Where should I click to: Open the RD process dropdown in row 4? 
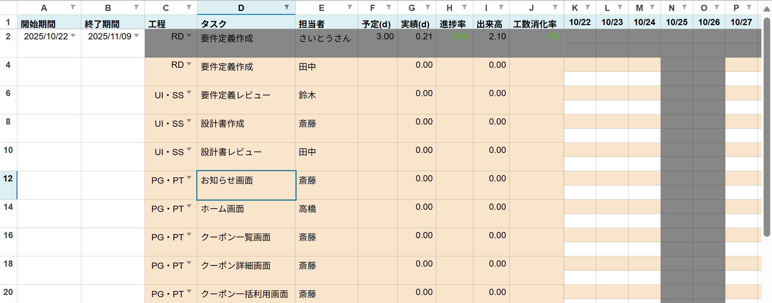[x=189, y=64]
